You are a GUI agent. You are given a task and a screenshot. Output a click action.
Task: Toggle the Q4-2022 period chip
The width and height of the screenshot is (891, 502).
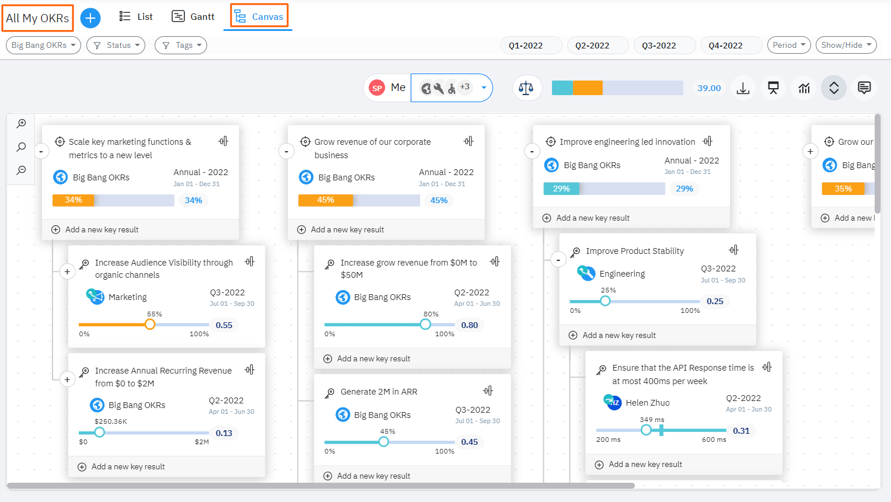[x=731, y=45]
